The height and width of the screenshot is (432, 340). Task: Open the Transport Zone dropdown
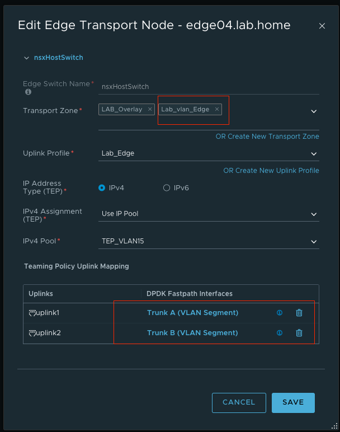tap(314, 111)
